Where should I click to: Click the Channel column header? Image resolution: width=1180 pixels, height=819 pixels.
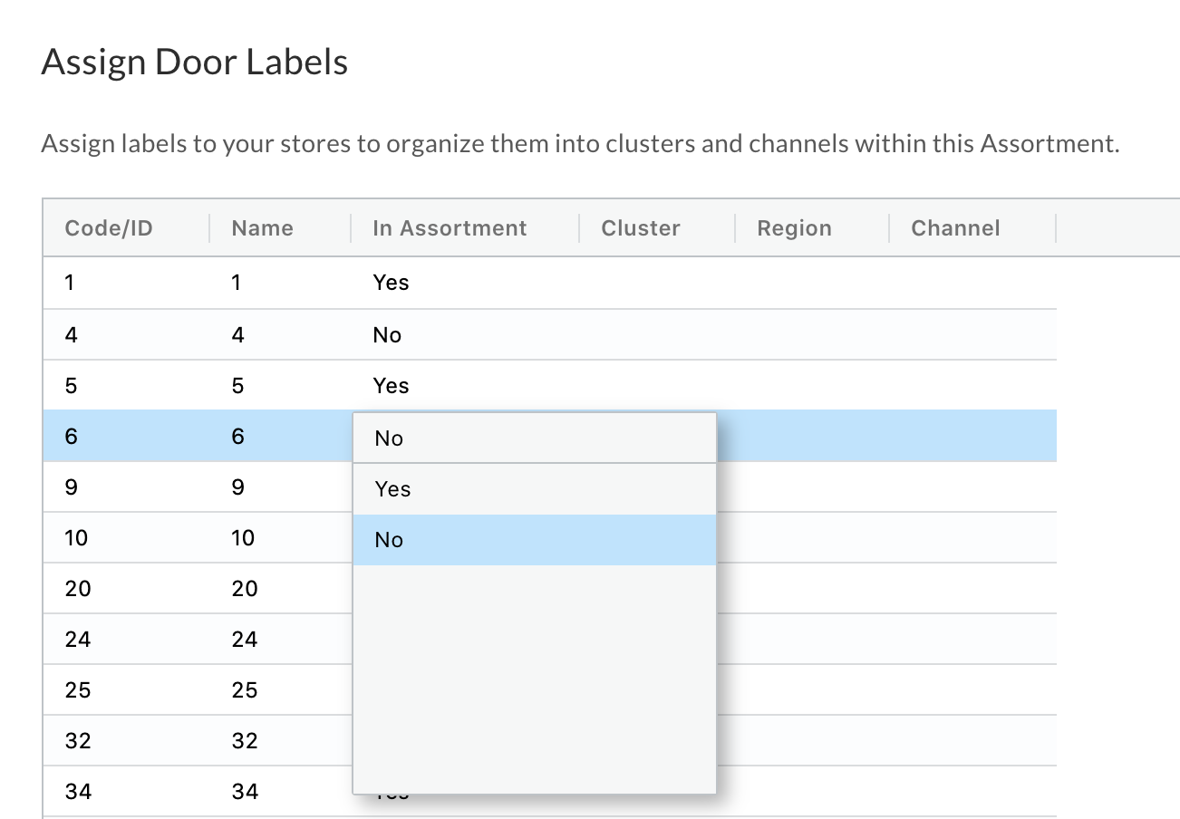click(955, 228)
